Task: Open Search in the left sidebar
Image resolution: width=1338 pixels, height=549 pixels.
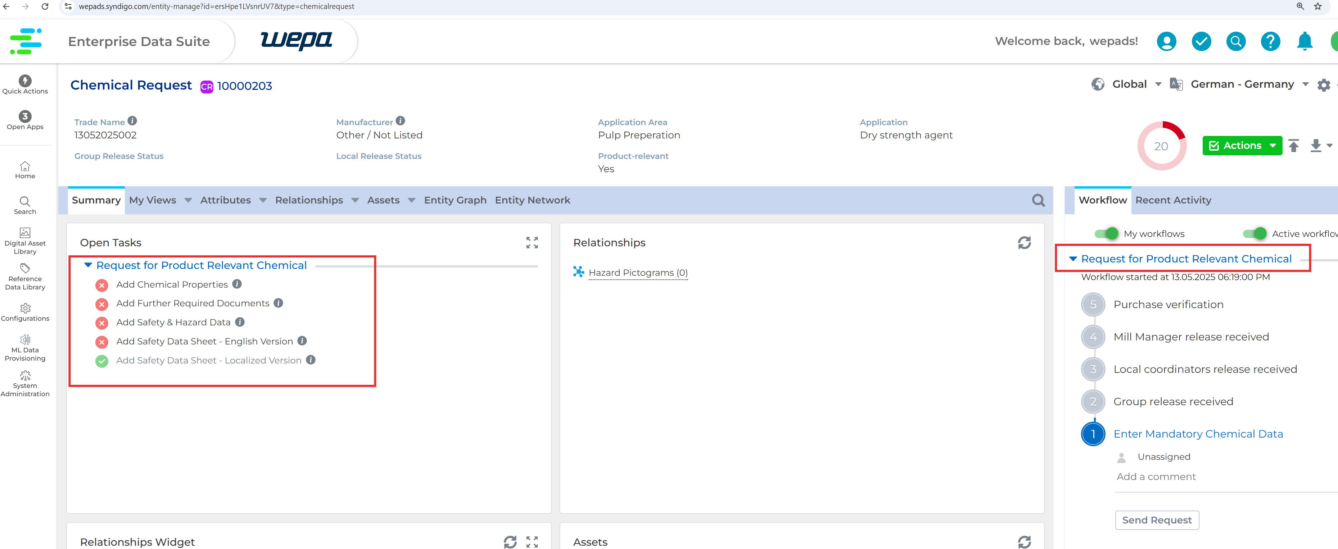Action: (25, 206)
